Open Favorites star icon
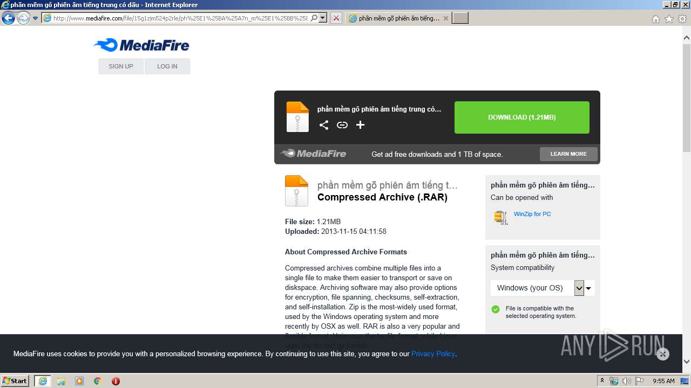Viewport: 691px width, 388px height. click(x=669, y=19)
